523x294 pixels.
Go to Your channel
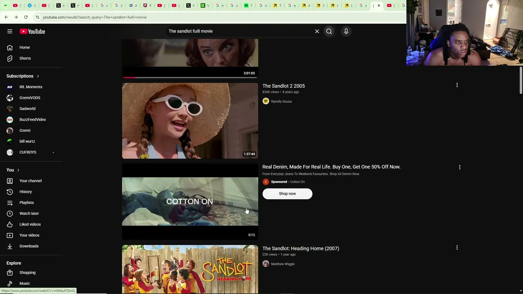pyautogui.click(x=31, y=181)
